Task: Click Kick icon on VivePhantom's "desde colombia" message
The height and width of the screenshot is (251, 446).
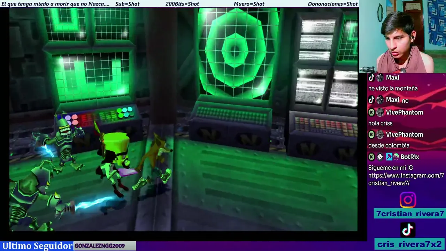Action: (x=371, y=135)
